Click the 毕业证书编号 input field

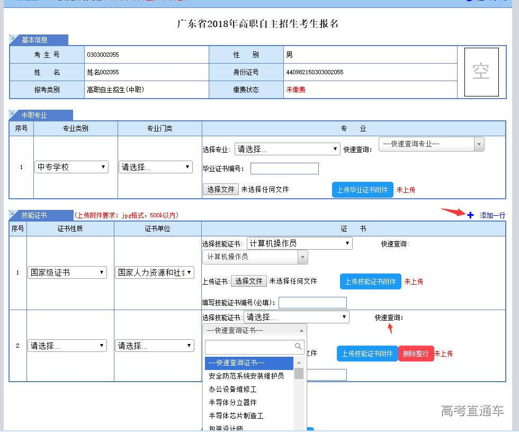point(284,169)
